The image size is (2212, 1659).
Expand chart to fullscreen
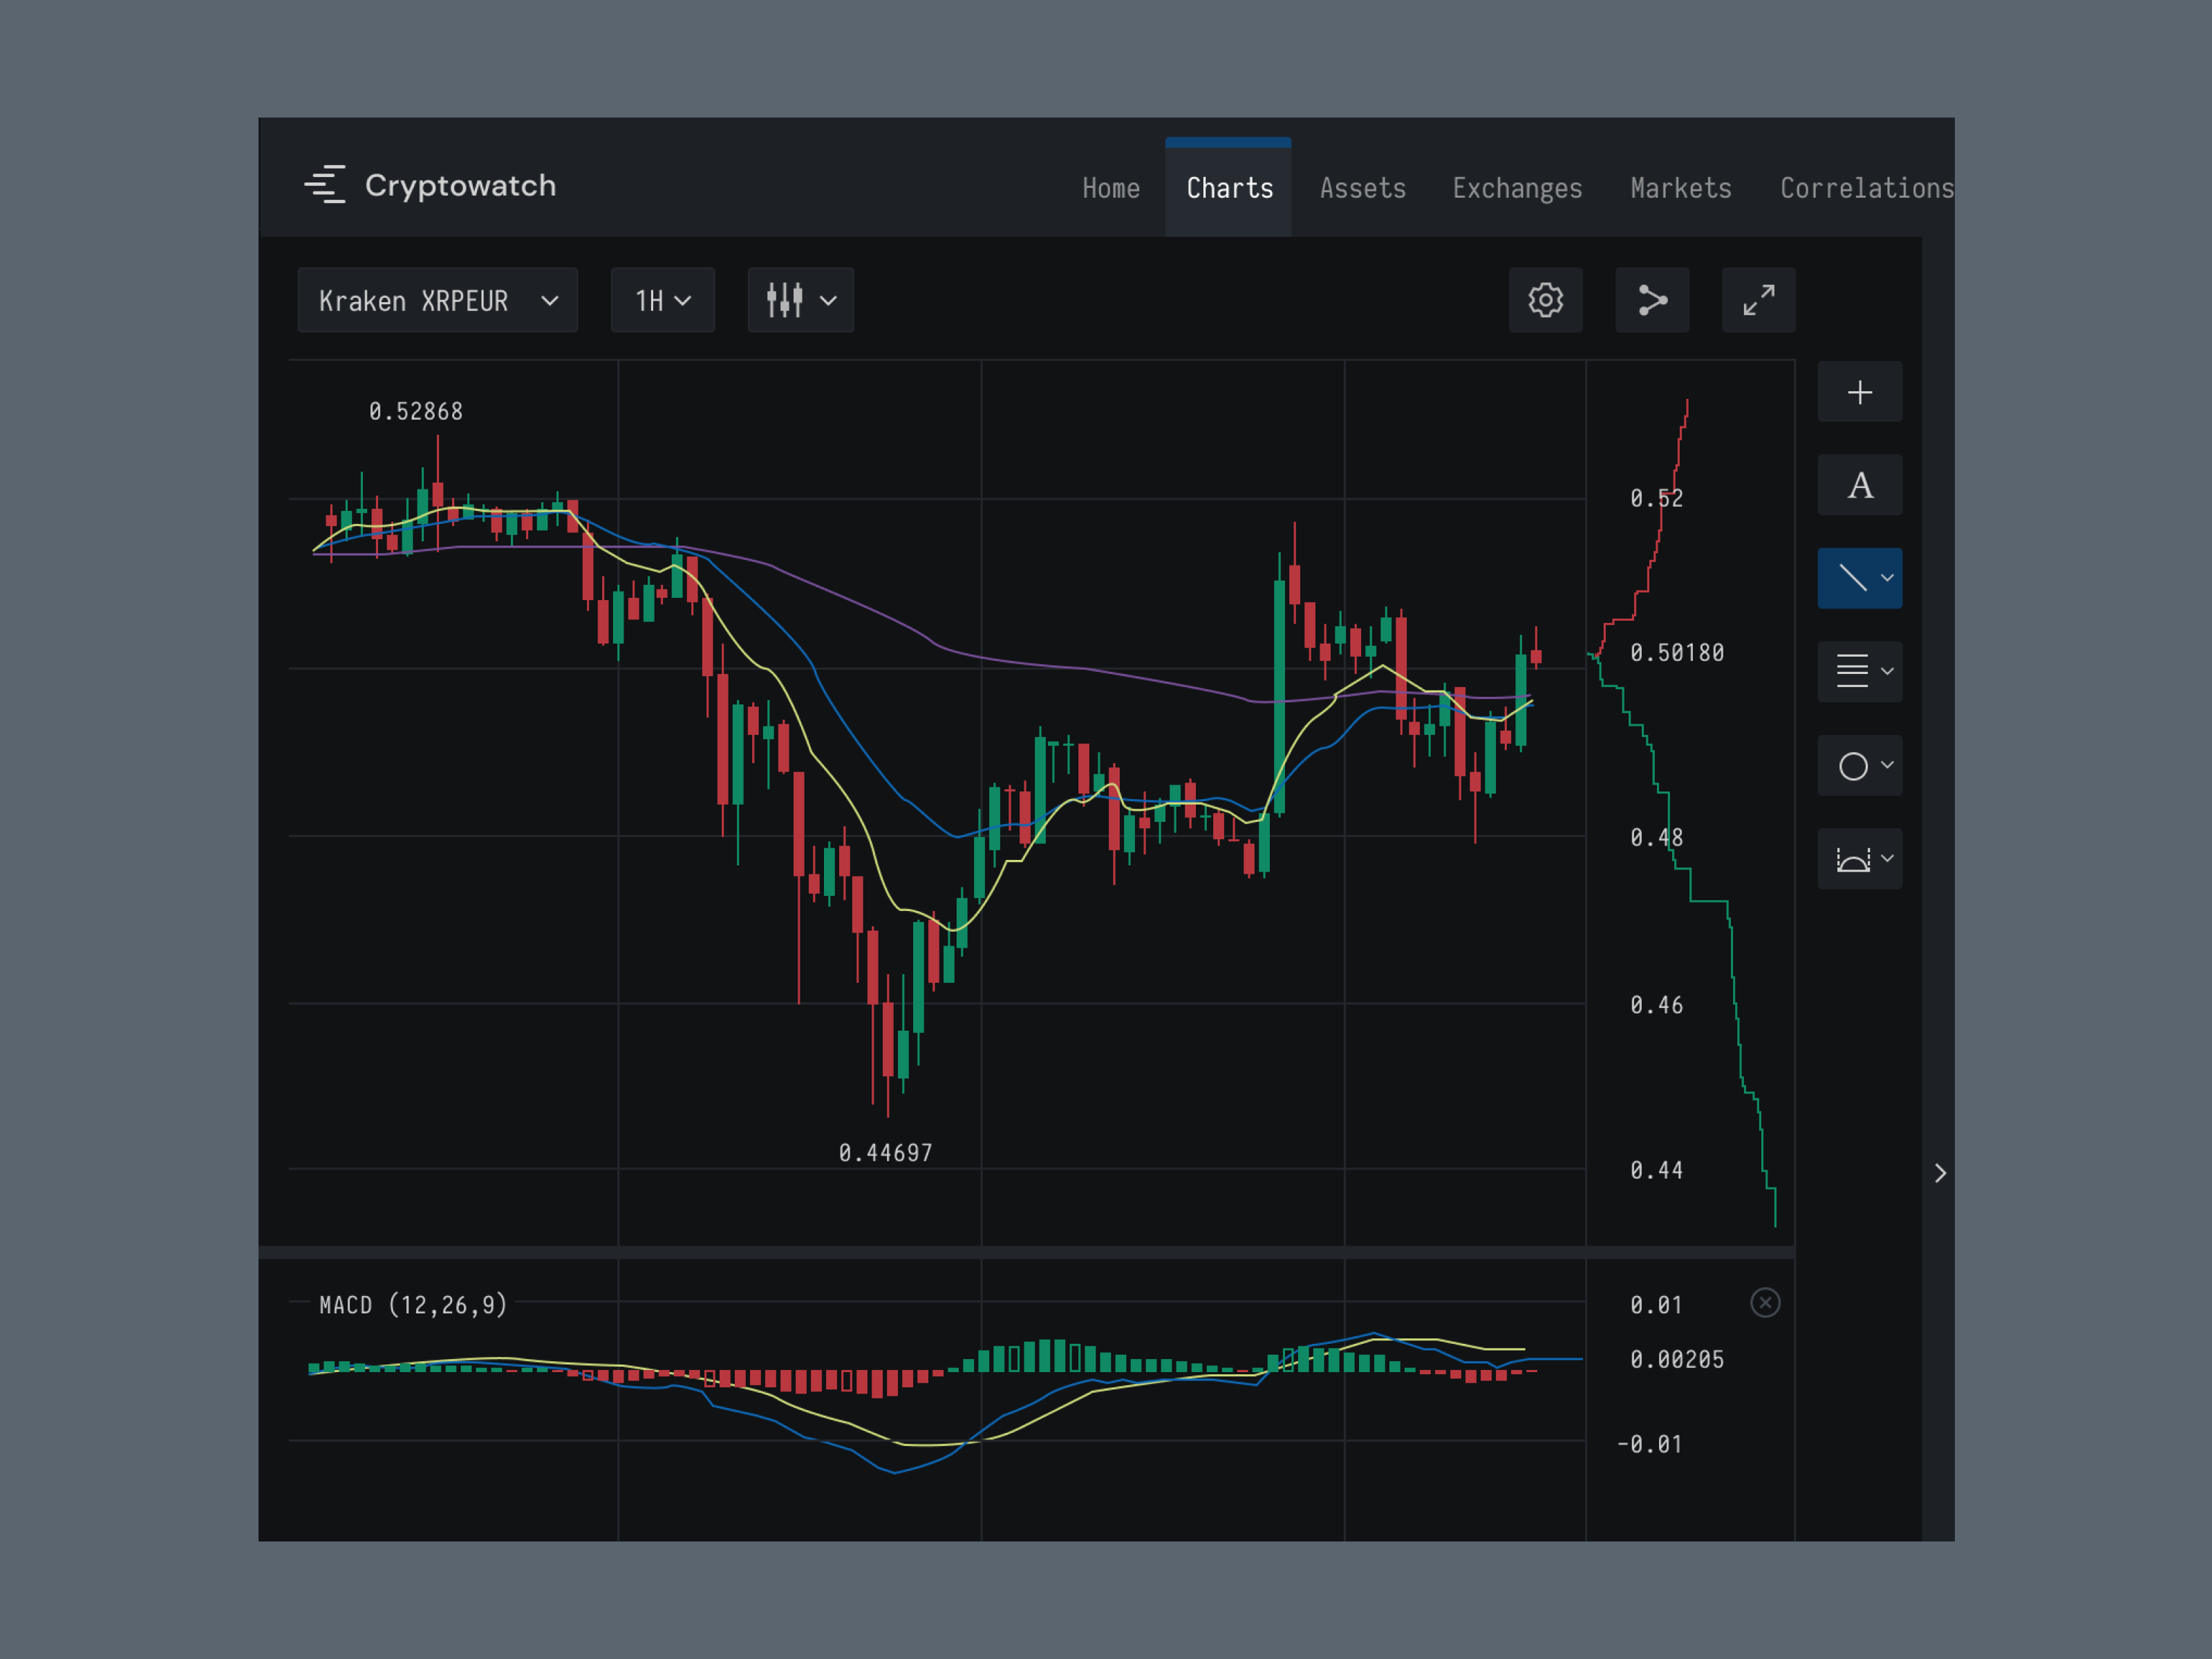(1758, 300)
